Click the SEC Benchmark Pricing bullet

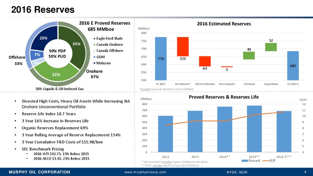point(43,149)
